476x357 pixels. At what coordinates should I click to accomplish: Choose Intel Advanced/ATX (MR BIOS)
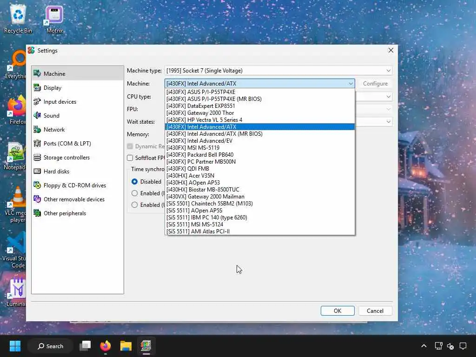[x=259, y=133]
